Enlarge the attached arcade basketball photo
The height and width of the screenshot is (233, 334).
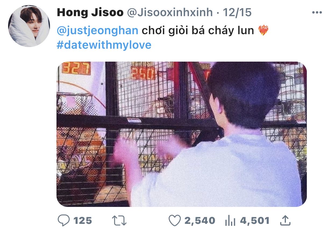coord(182,134)
